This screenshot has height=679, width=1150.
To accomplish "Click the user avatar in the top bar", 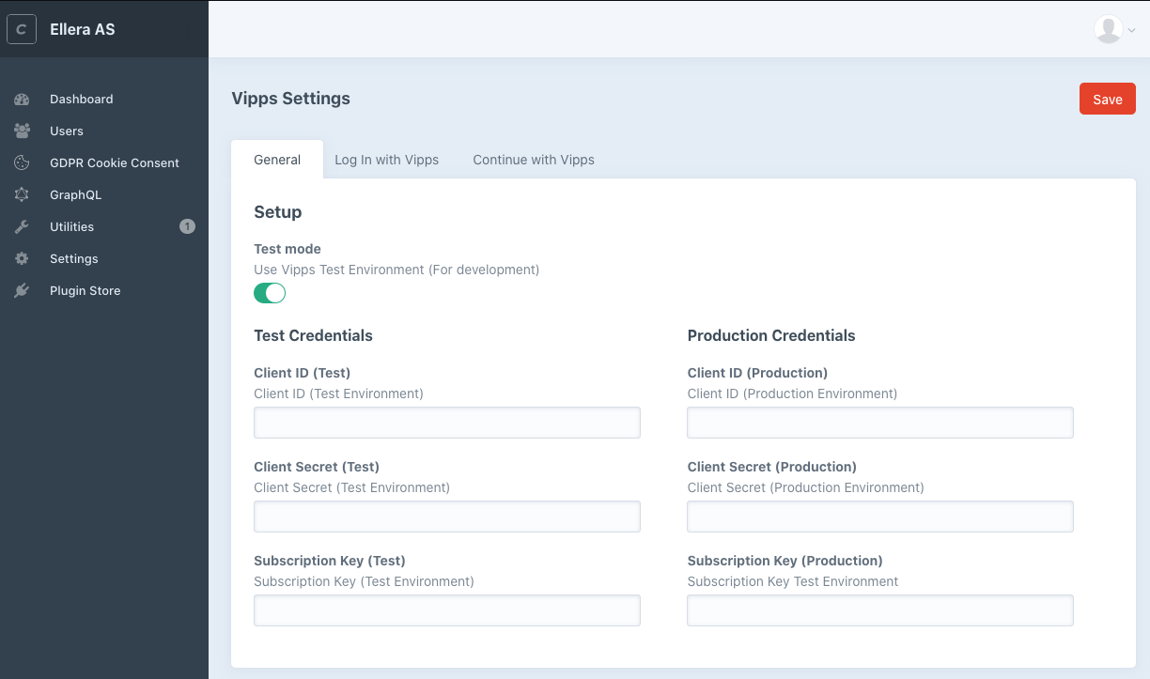I will click(1107, 28).
